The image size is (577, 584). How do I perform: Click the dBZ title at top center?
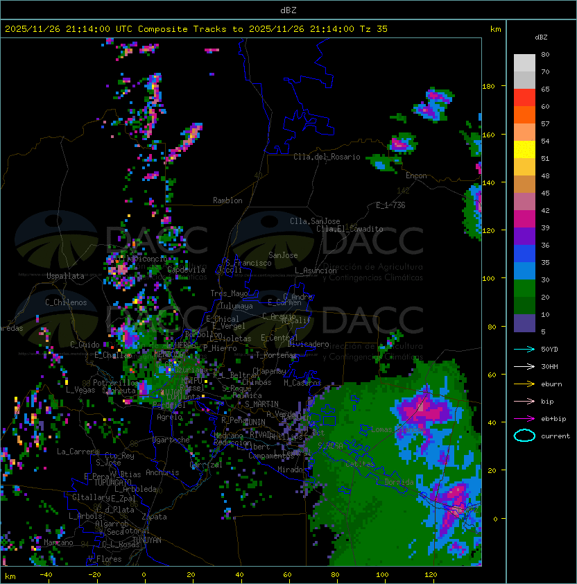tap(288, 10)
